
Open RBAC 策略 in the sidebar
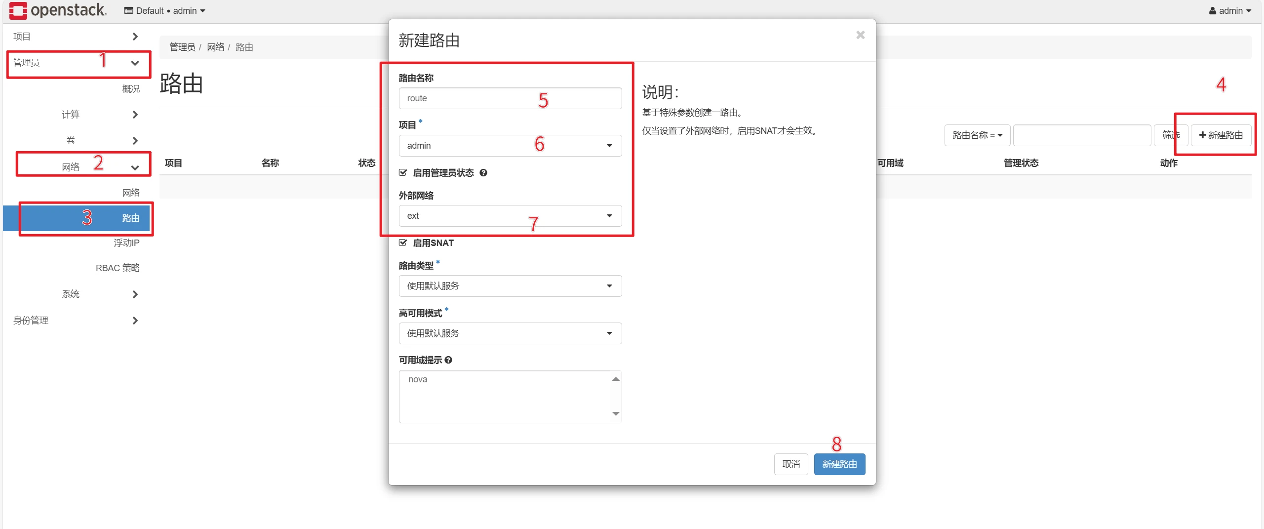pos(118,268)
